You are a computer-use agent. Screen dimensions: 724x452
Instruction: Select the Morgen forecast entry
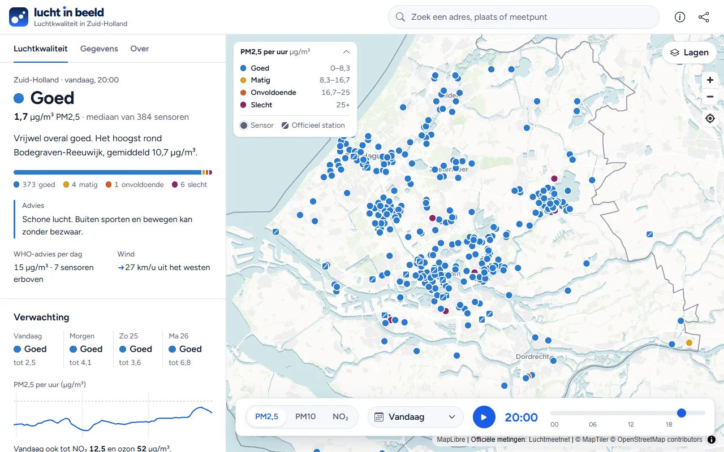coord(88,349)
